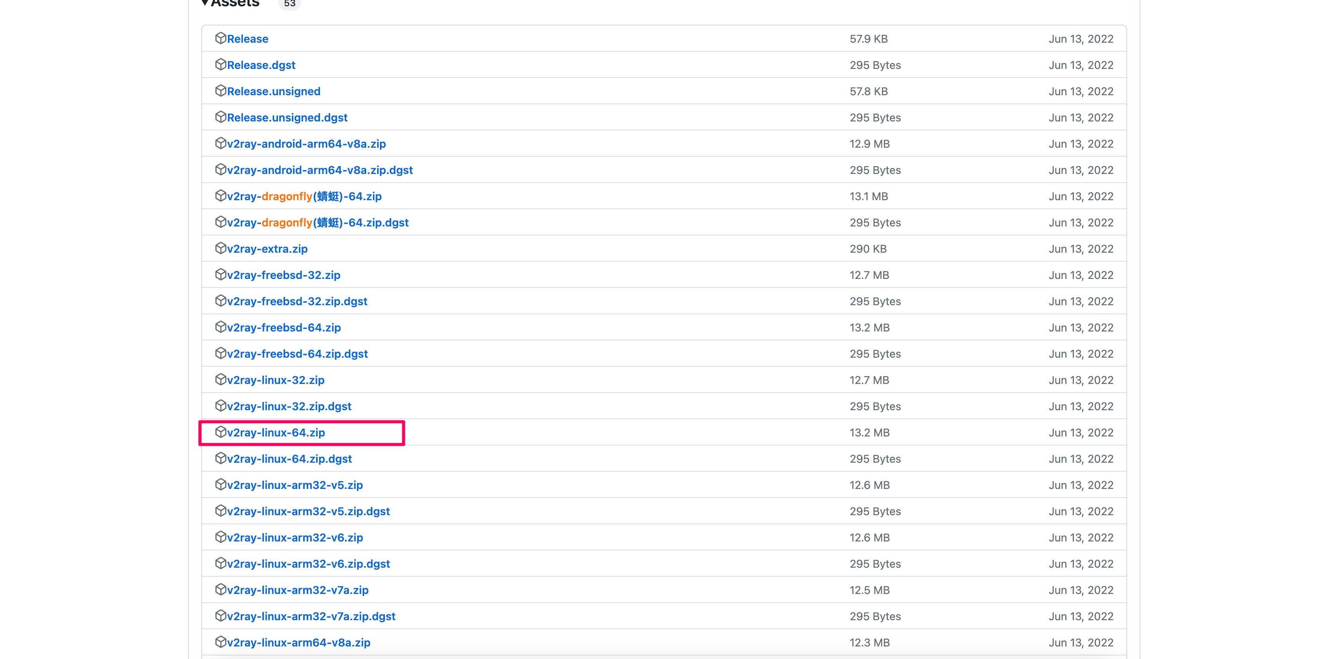Download the Release file

click(247, 39)
